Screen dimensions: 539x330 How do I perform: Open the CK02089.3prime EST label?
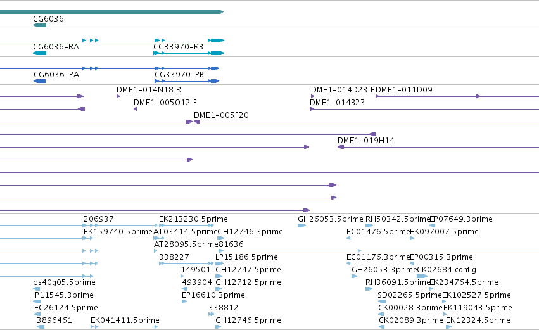(x=411, y=320)
